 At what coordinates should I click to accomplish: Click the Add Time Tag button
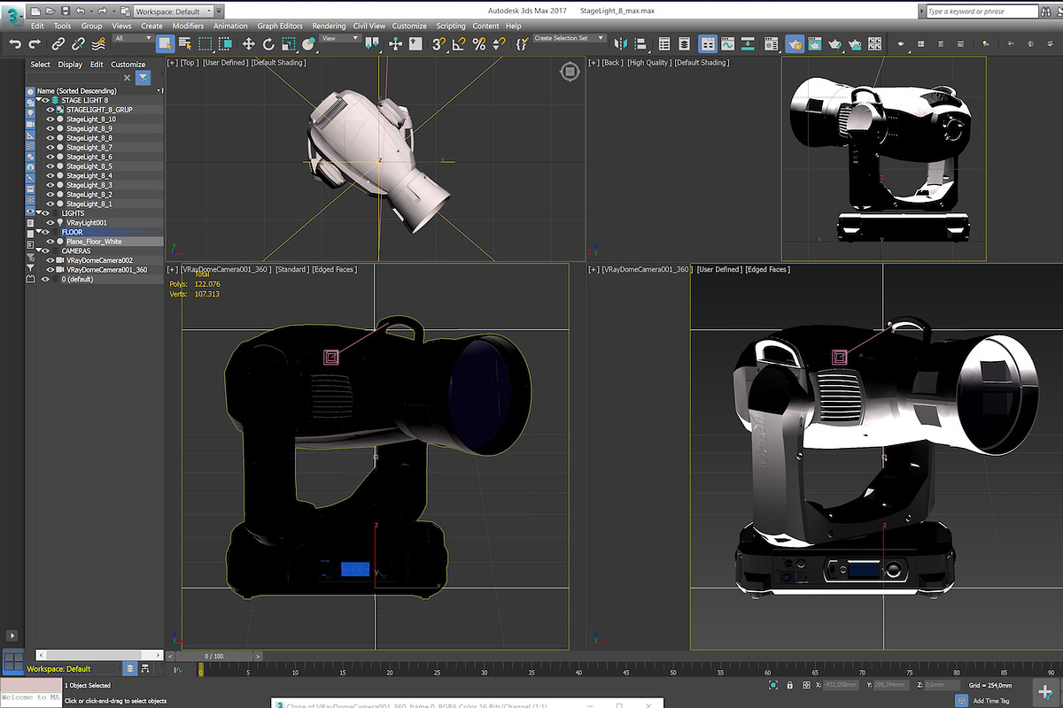point(991,700)
